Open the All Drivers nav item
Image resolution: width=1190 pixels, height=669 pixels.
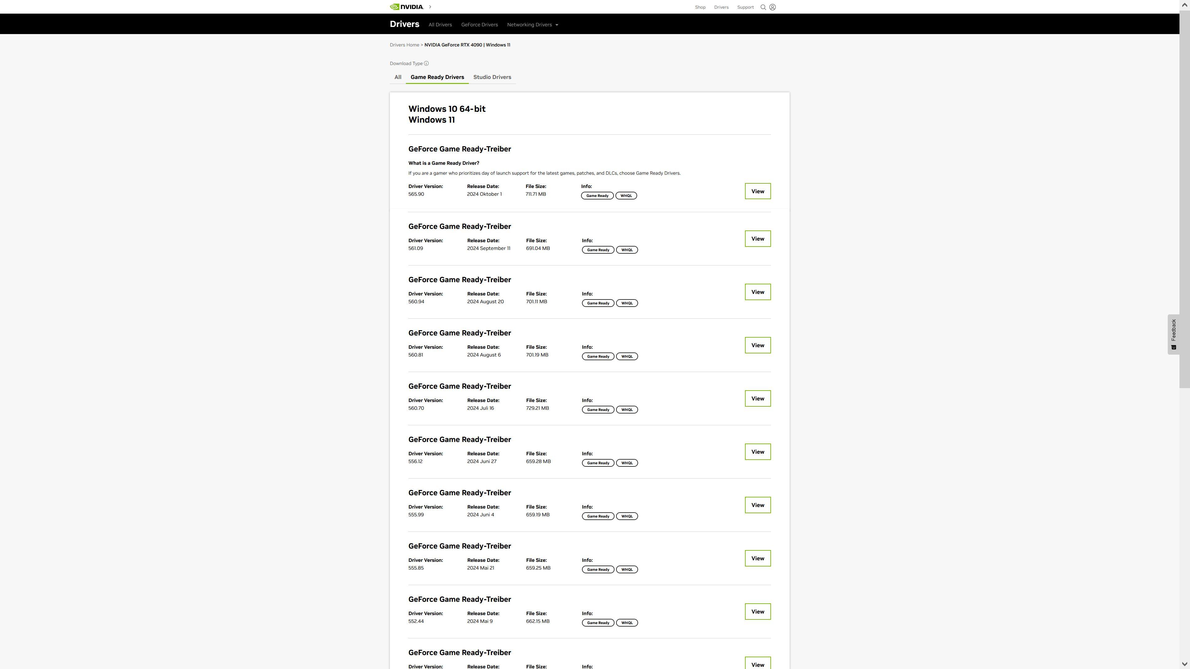440,25
